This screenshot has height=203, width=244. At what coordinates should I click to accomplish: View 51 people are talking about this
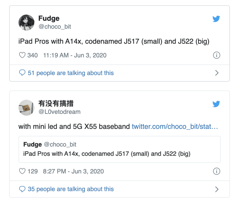[71, 73]
